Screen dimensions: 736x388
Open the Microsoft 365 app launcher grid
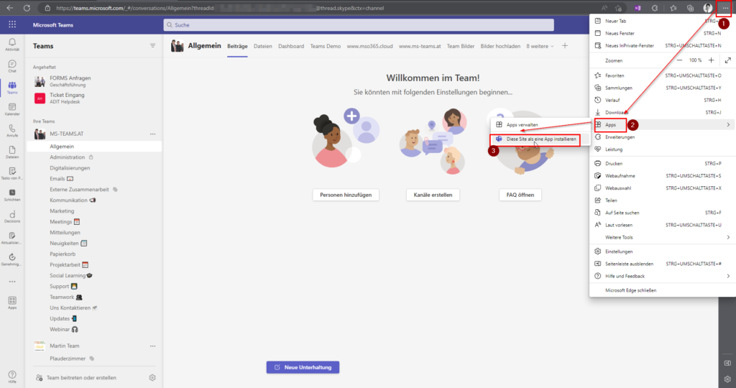click(x=12, y=24)
